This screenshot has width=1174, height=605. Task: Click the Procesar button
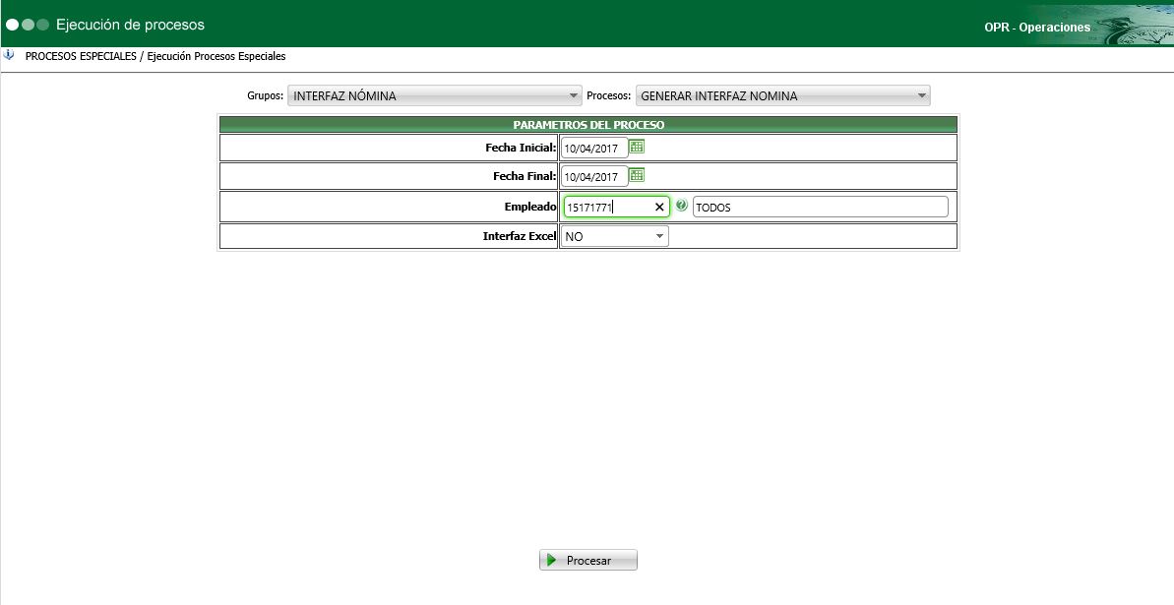tap(588, 560)
